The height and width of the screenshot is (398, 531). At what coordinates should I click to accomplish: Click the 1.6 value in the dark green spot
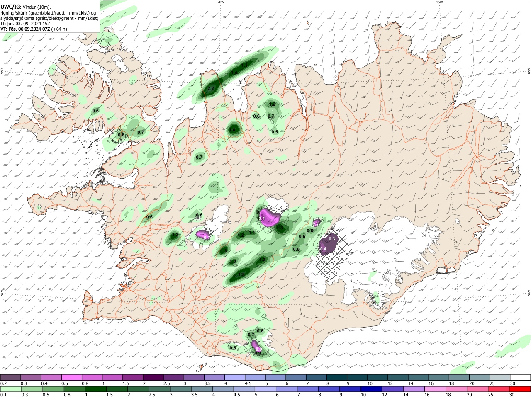(x=233, y=130)
